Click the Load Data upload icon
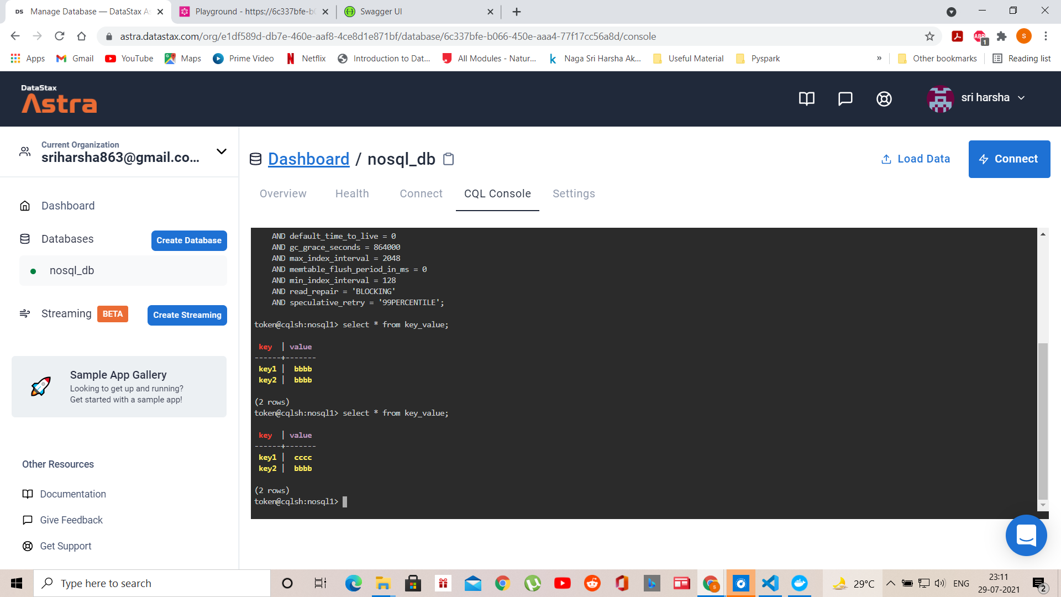 click(x=886, y=159)
